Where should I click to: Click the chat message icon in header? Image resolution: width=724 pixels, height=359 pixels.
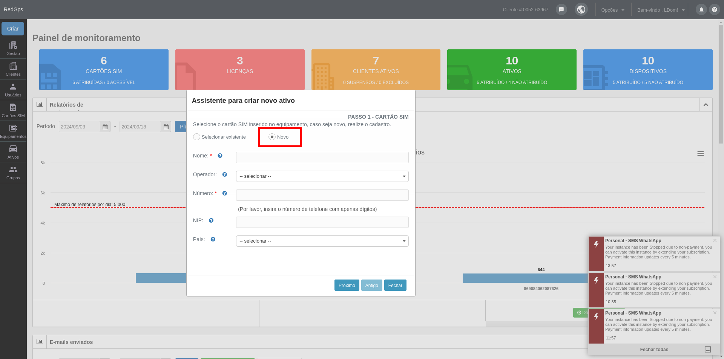click(x=561, y=9)
